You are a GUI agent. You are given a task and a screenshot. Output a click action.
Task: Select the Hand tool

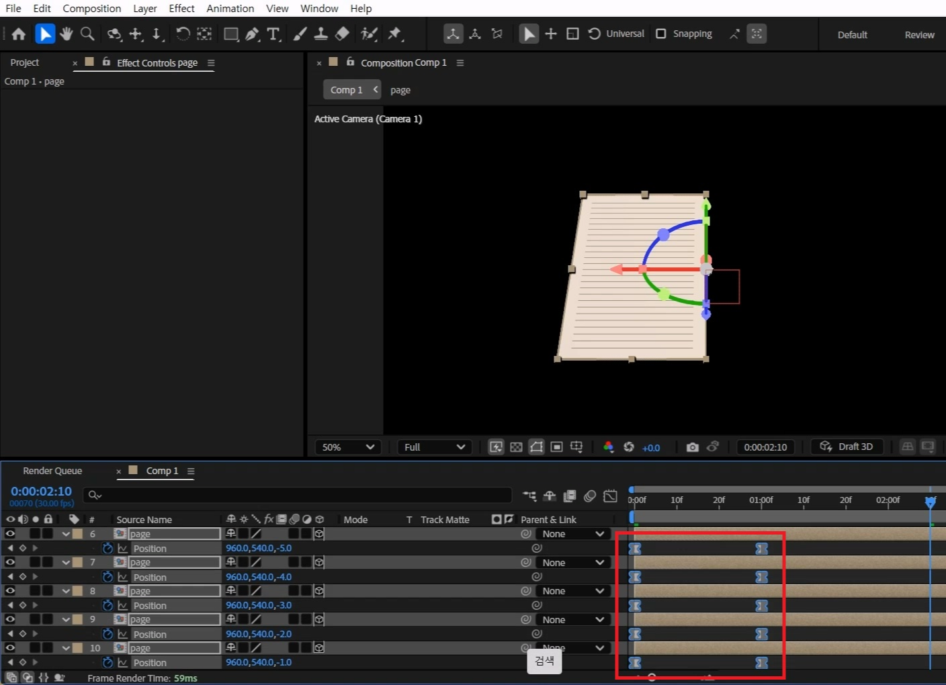click(x=66, y=34)
